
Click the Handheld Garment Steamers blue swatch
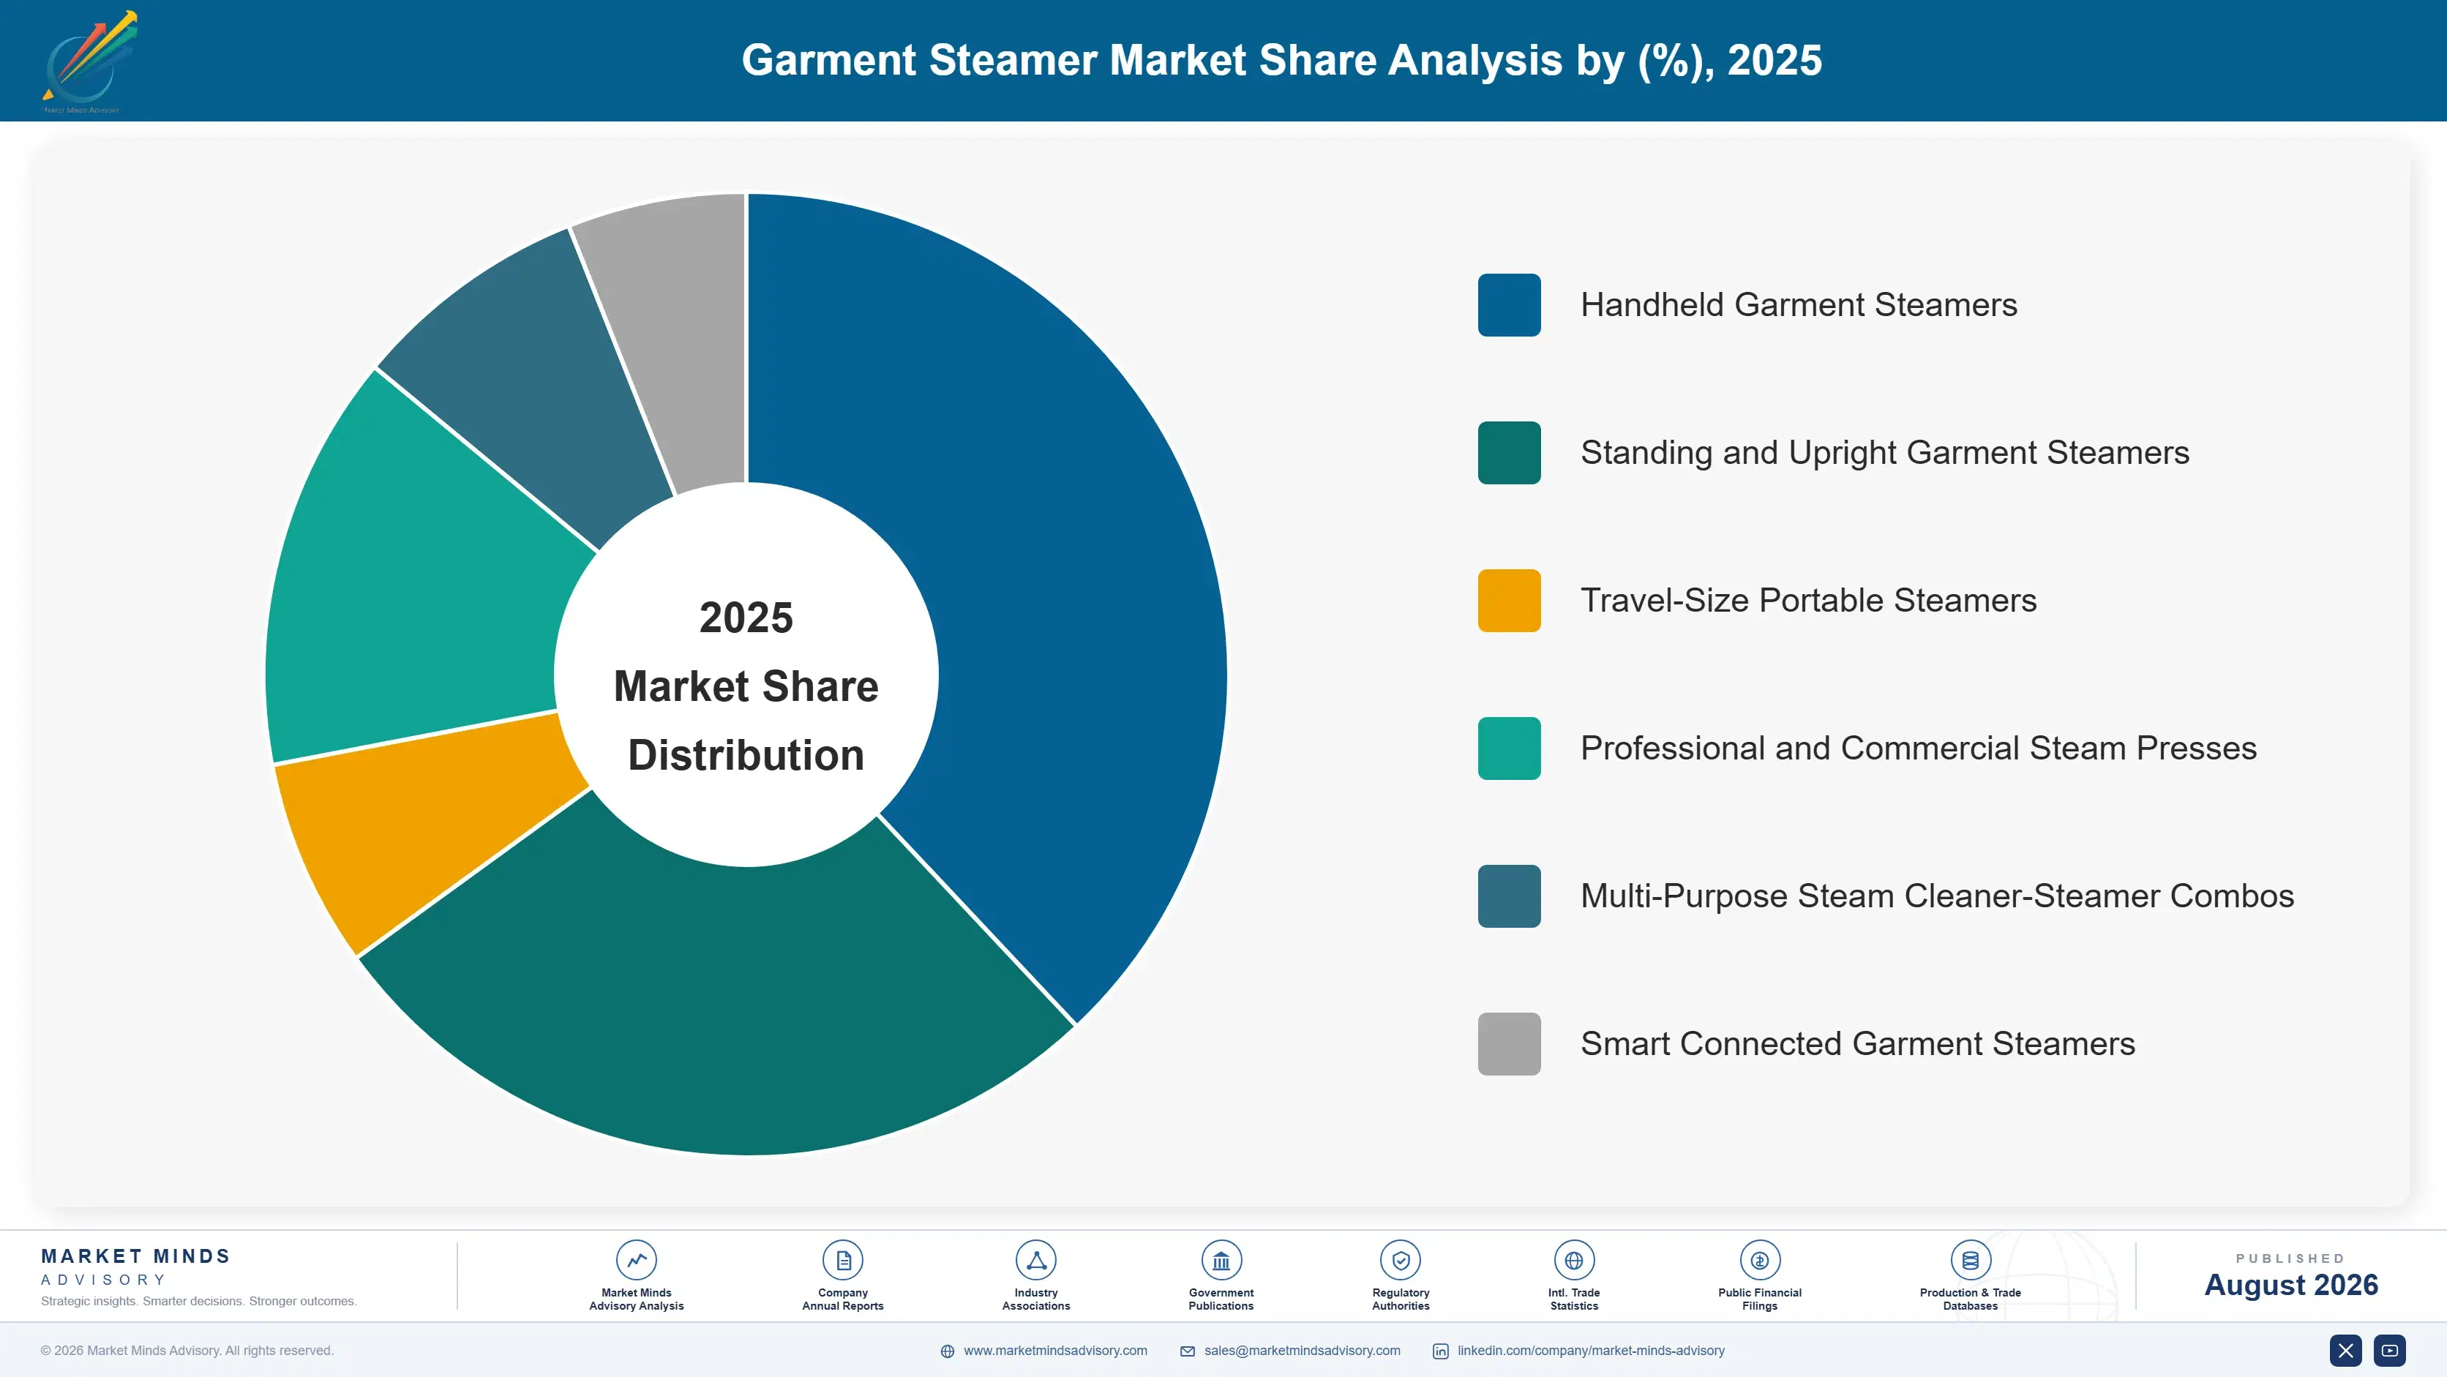coord(1508,305)
